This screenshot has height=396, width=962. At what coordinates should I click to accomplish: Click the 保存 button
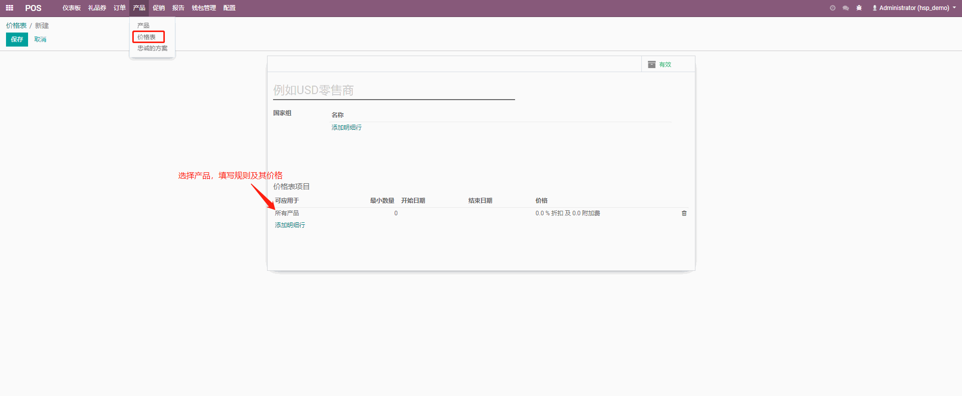[x=17, y=40]
